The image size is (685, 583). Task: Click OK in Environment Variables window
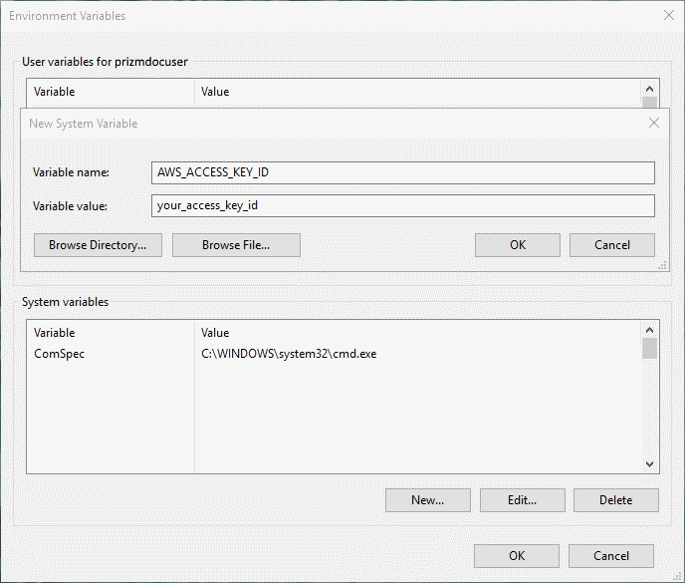(517, 555)
